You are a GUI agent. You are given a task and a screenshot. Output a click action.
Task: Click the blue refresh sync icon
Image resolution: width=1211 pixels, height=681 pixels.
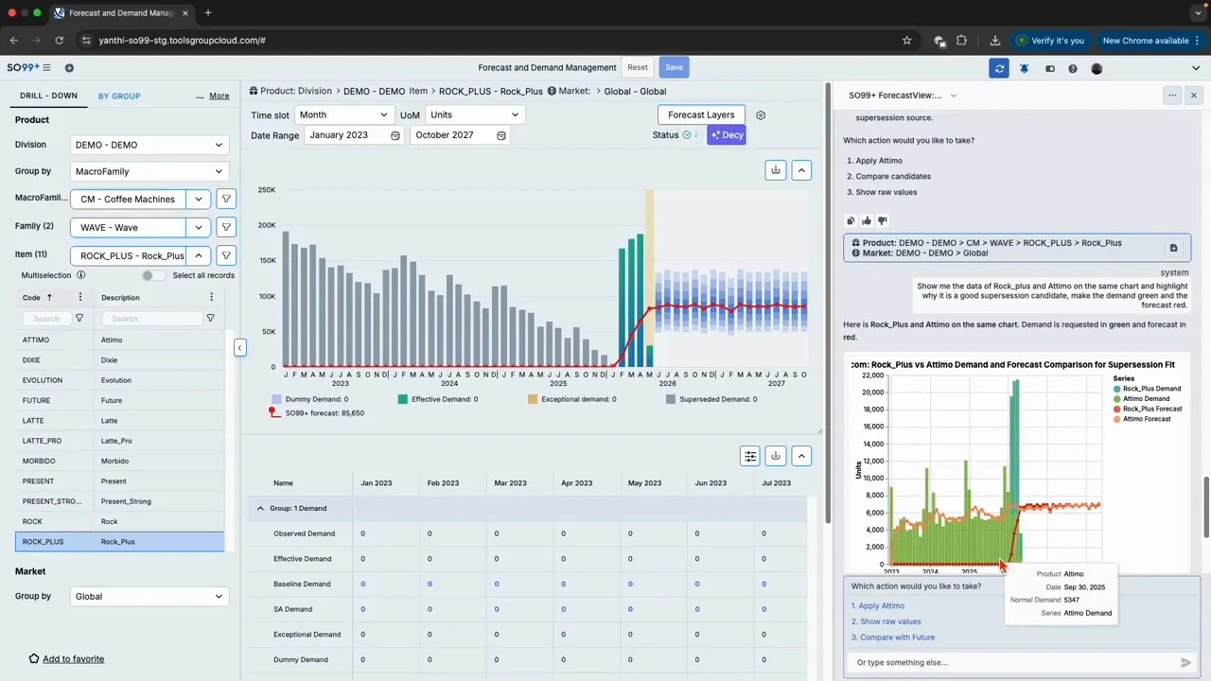pyautogui.click(x=999, y=68)
